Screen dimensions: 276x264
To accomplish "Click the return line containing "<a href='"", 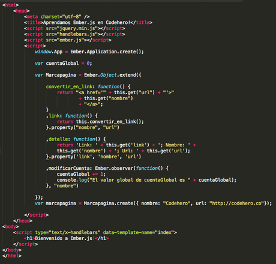I will (x=115, y=92).
